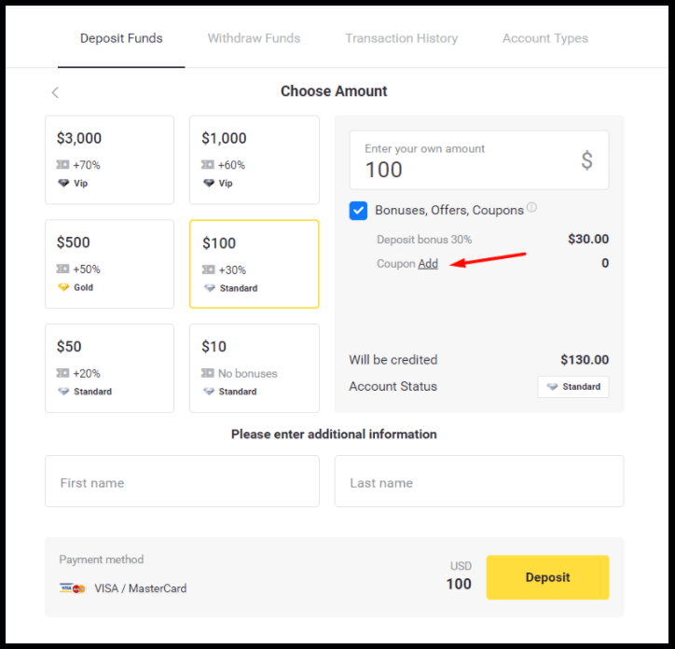Click the diamond icon in Account Status badge

click(552, 387)
